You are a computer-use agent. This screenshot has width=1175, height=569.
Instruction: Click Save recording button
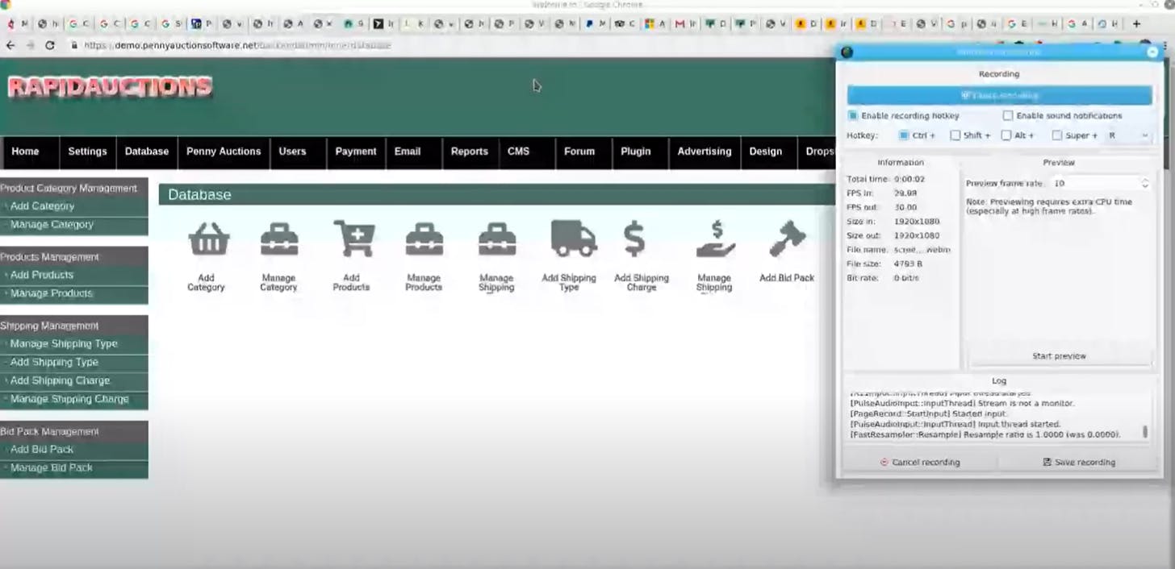1078,463
